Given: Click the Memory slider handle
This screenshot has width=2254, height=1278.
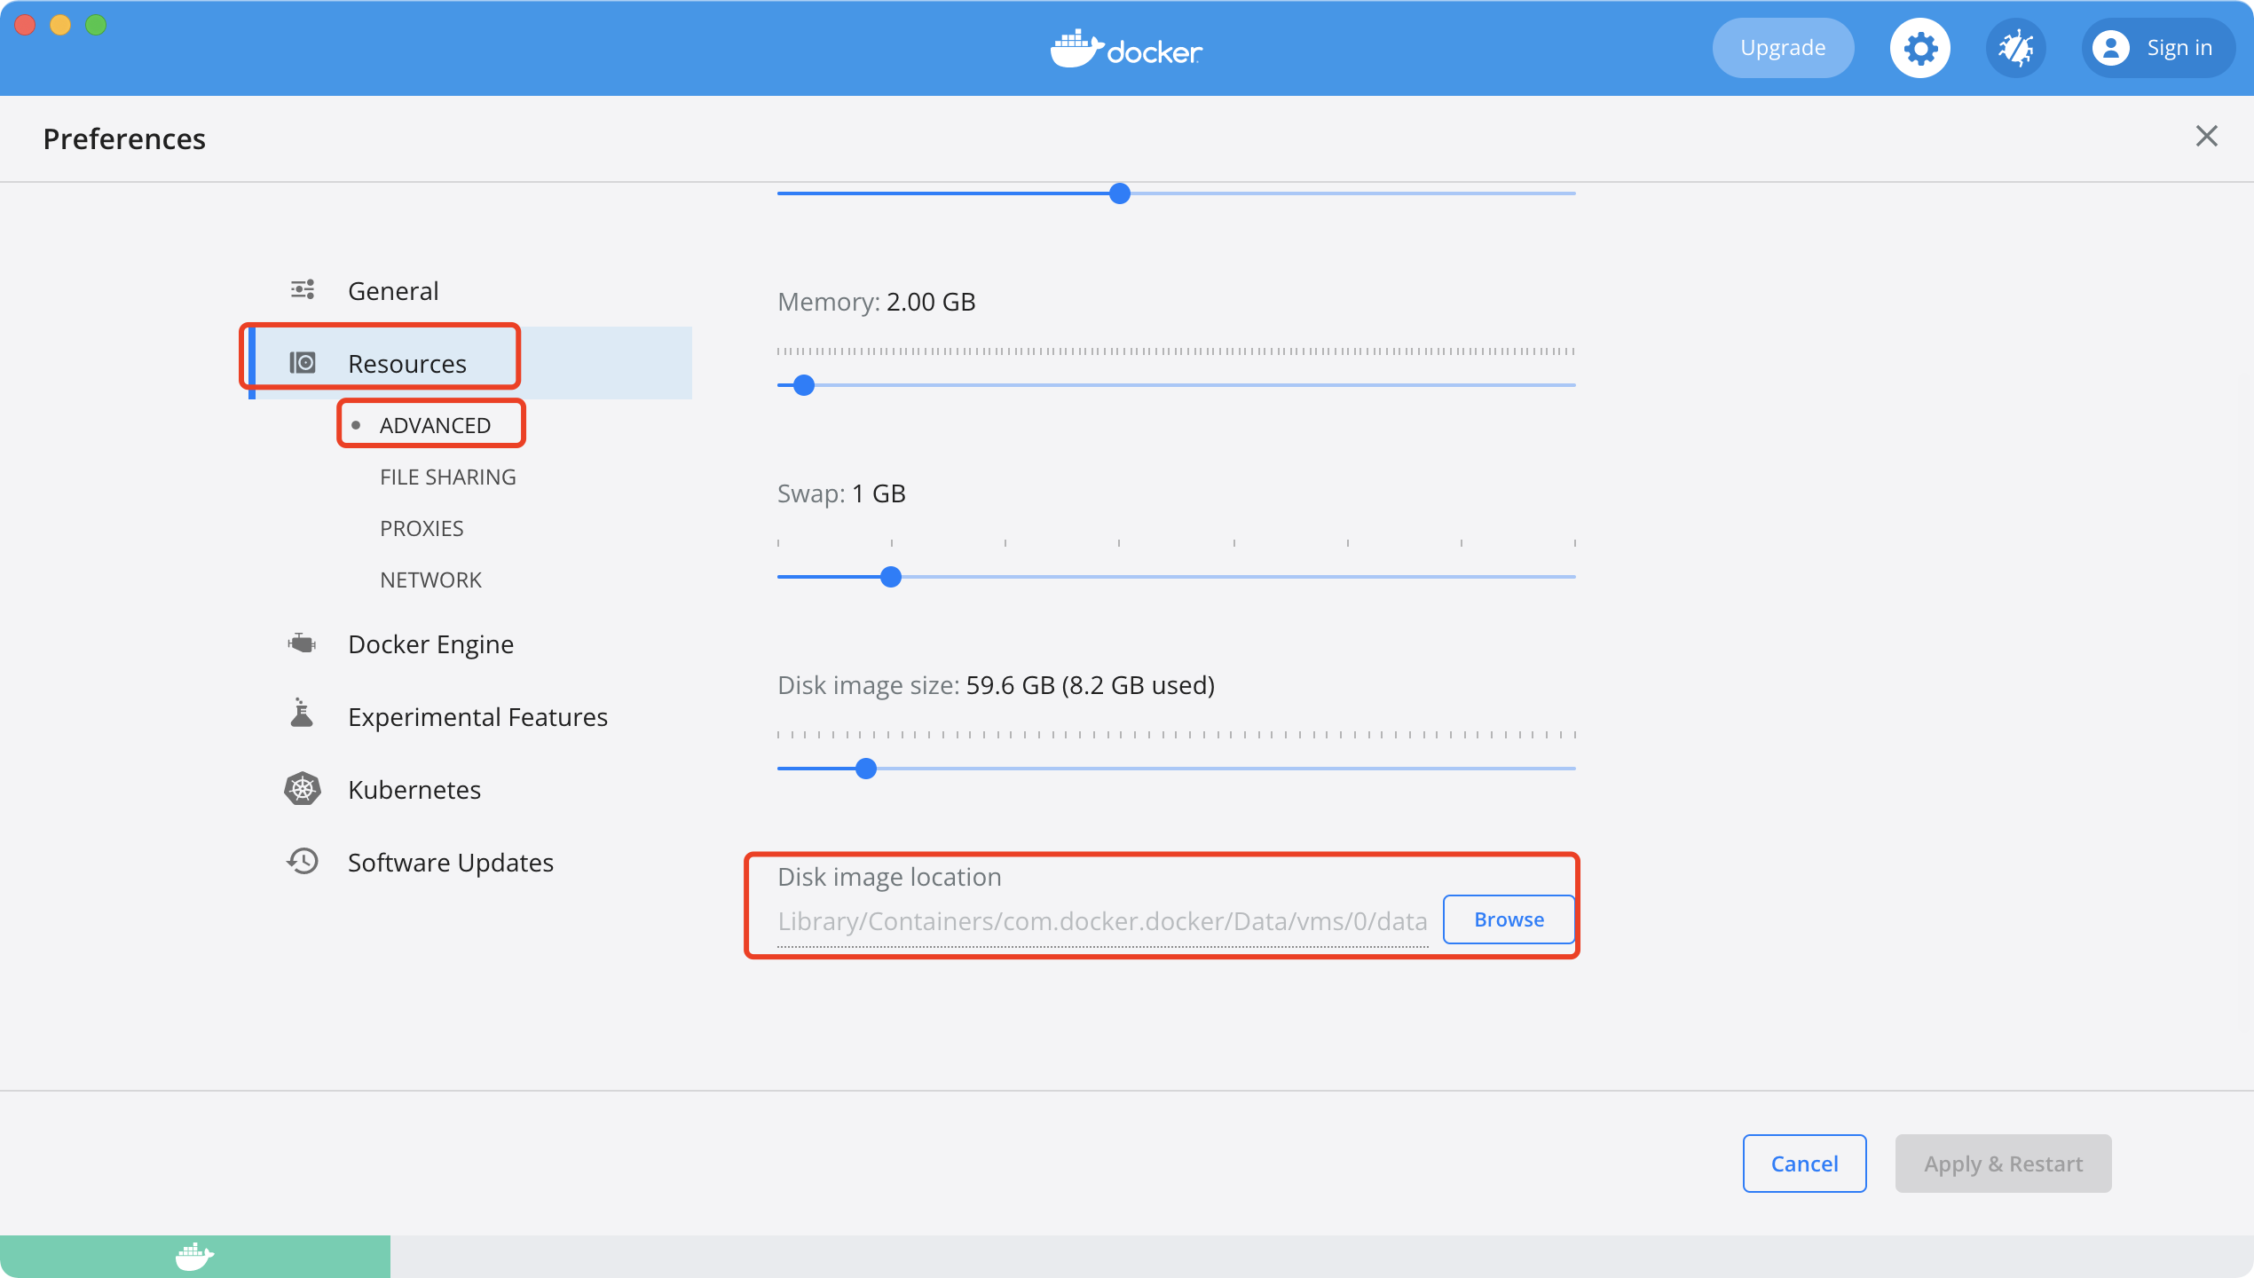Looking at the screenshot, I should point(803,384).
